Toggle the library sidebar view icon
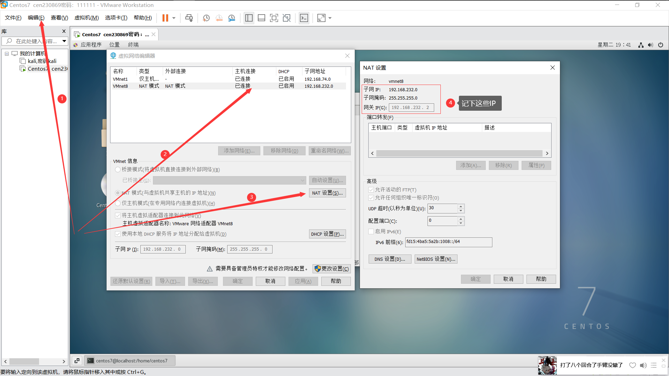Image resolution: width=669 pixels, height=376 pixels. 249,18
